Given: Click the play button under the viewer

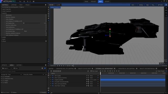Looking at the screenshot, I should click(x=70, y=66).
